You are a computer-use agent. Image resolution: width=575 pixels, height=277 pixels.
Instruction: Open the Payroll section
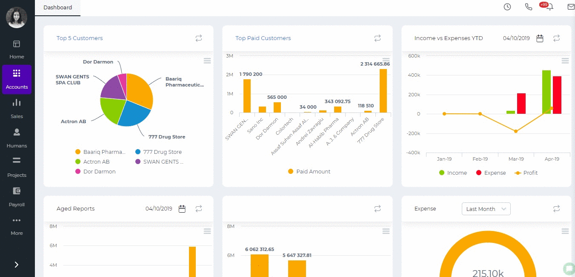(x=17, y=197)
